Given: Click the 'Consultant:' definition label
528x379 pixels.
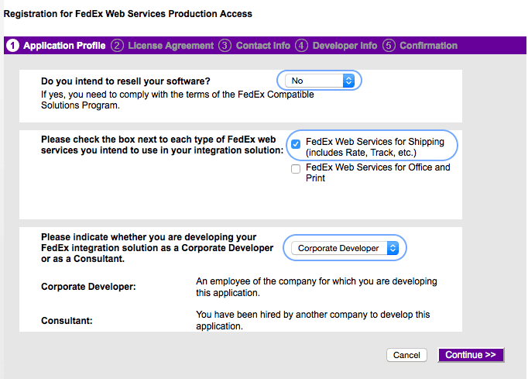Looking at the screenshot, I should pyautogui.click(x=67, y=321).
